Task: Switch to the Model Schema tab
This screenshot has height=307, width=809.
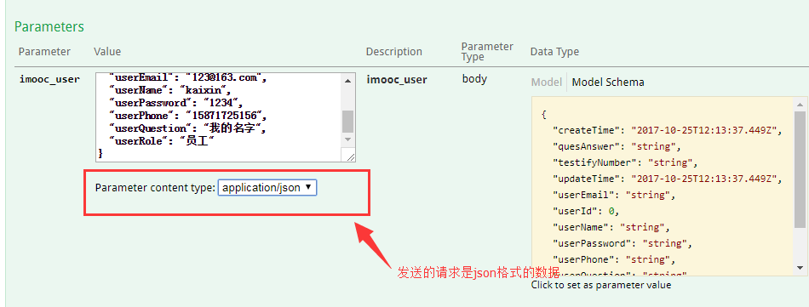Action: tap(608, 82)
